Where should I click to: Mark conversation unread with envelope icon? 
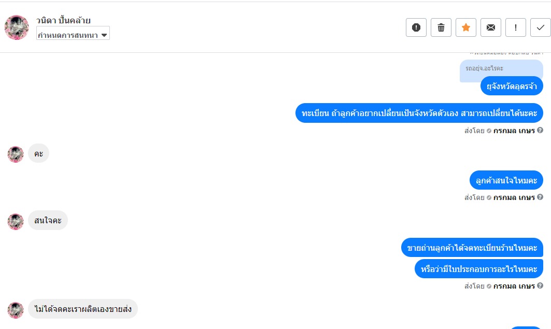pos(491,28)
